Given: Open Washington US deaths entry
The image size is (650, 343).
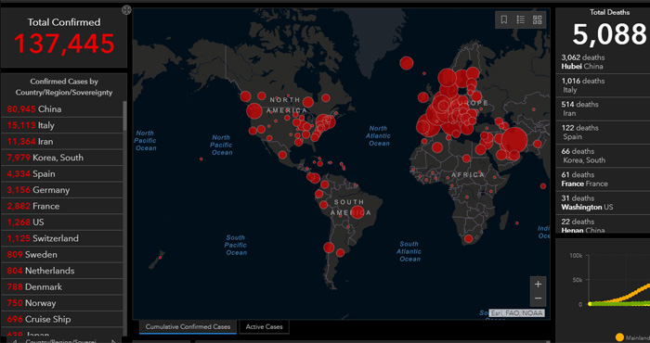Looking at the screenshot, I should click(603, 203).
